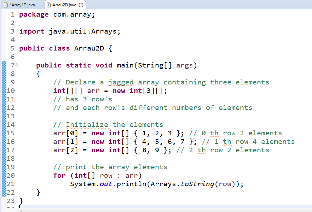Click 'arr[1]' on line 16

tap(65, 142)
